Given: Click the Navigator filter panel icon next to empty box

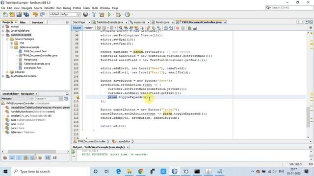Looking at the screenshot, I should 66,99.
